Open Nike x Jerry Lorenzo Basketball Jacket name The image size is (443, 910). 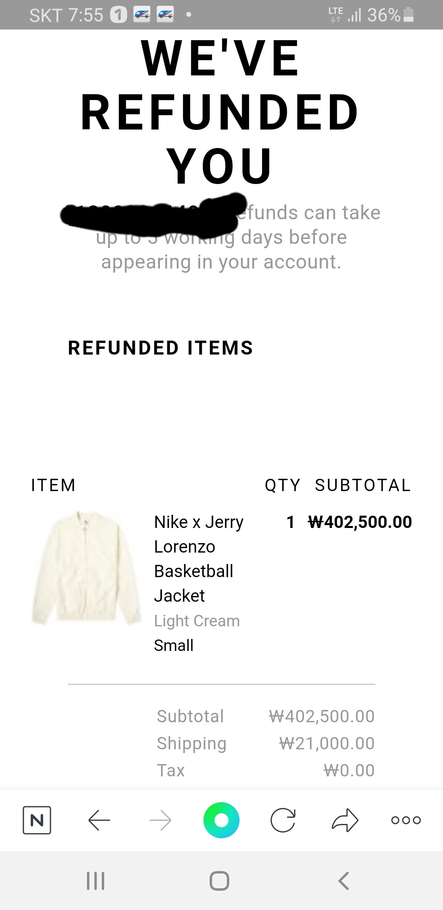(199, 559)
